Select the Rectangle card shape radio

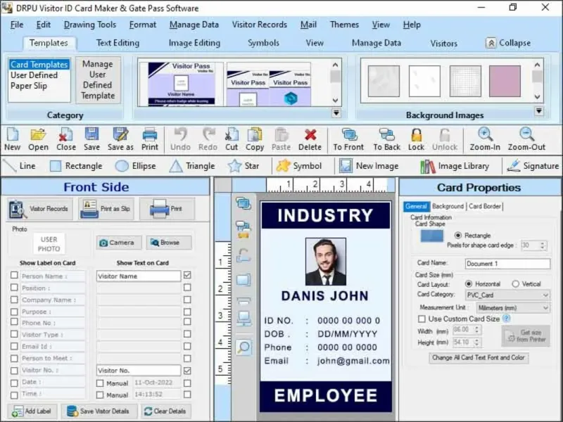[x=458, y=236]
